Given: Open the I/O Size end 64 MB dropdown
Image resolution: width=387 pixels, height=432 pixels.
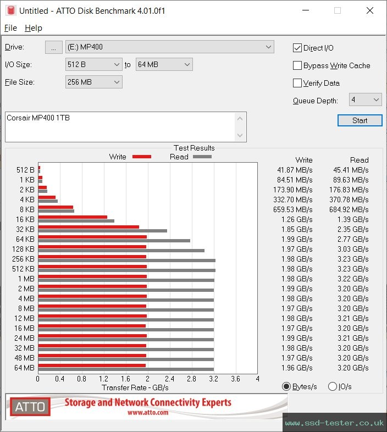Looking at the screenshot, I should pyautogui.click(x=164, y=64).
